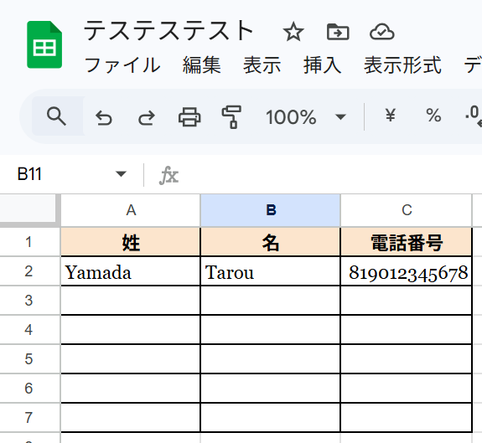Check cloud save status icon

(x=381, y=32)
